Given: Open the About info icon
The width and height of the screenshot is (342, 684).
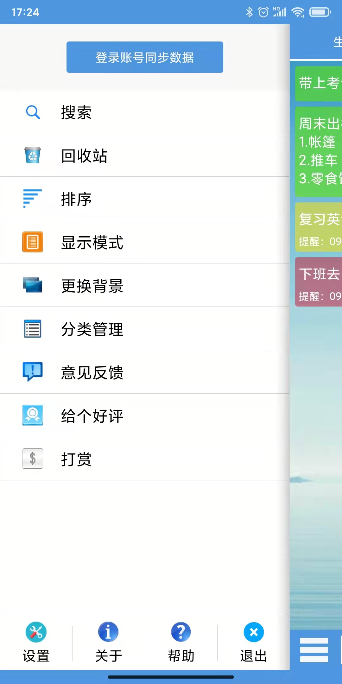Looking at the screenshot, I should 108,632.
